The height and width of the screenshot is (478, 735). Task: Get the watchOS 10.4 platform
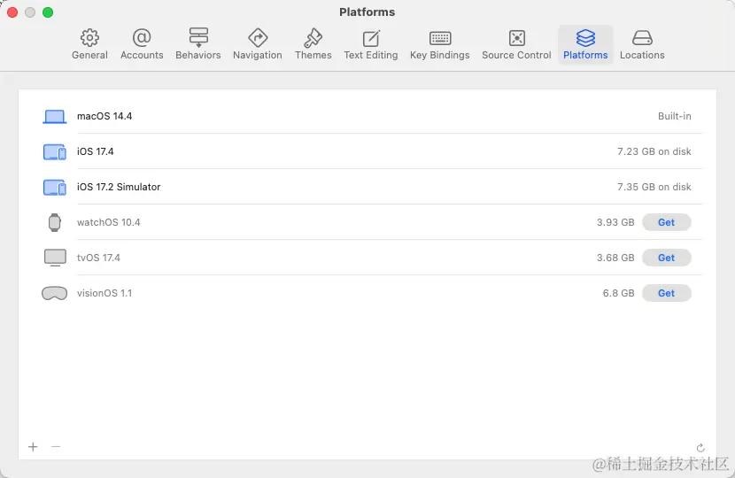tap(666, 222)
